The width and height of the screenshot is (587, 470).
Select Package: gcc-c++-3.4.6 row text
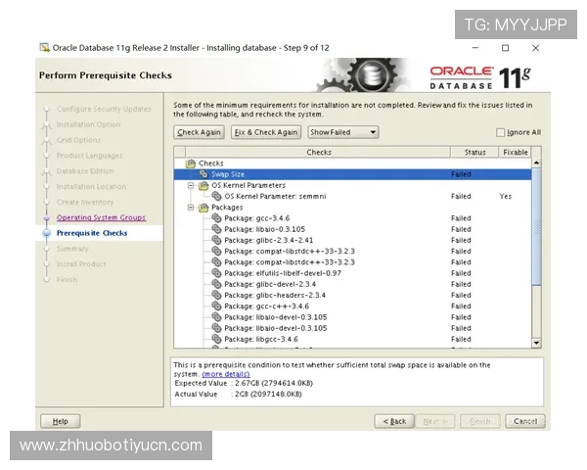266,305
